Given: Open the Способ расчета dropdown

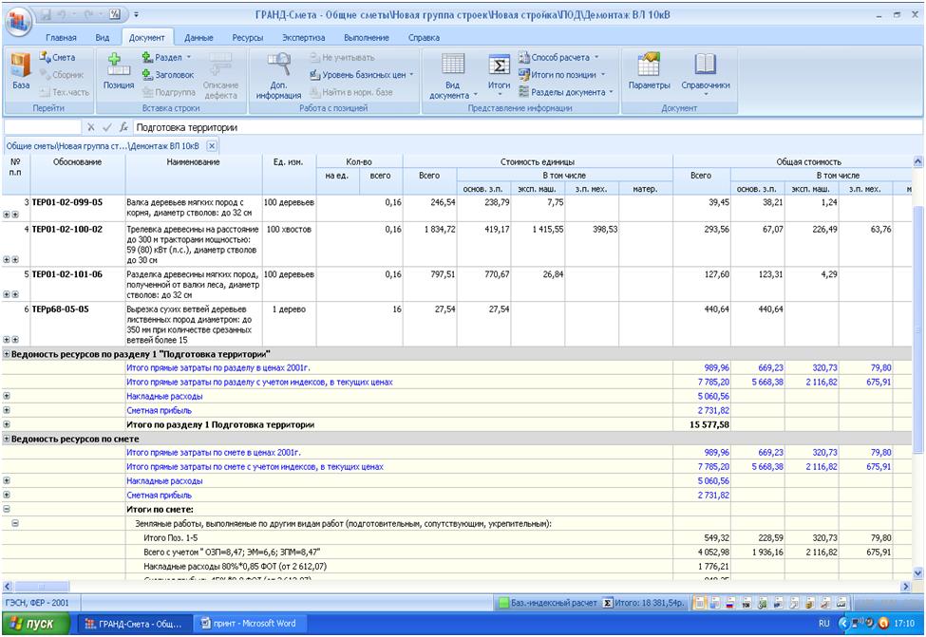Looking at the screenshot, I should point(567,58).
